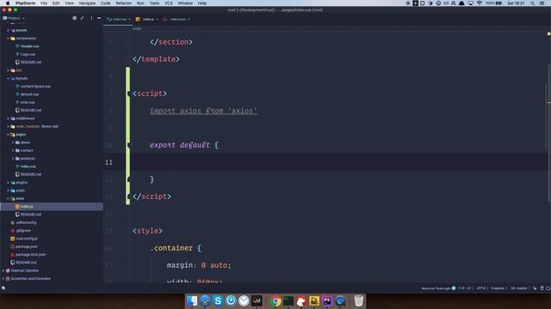Viewport: 551px width, 309px height.
Task: Expand the assets folder
Action: coord(8,31)
